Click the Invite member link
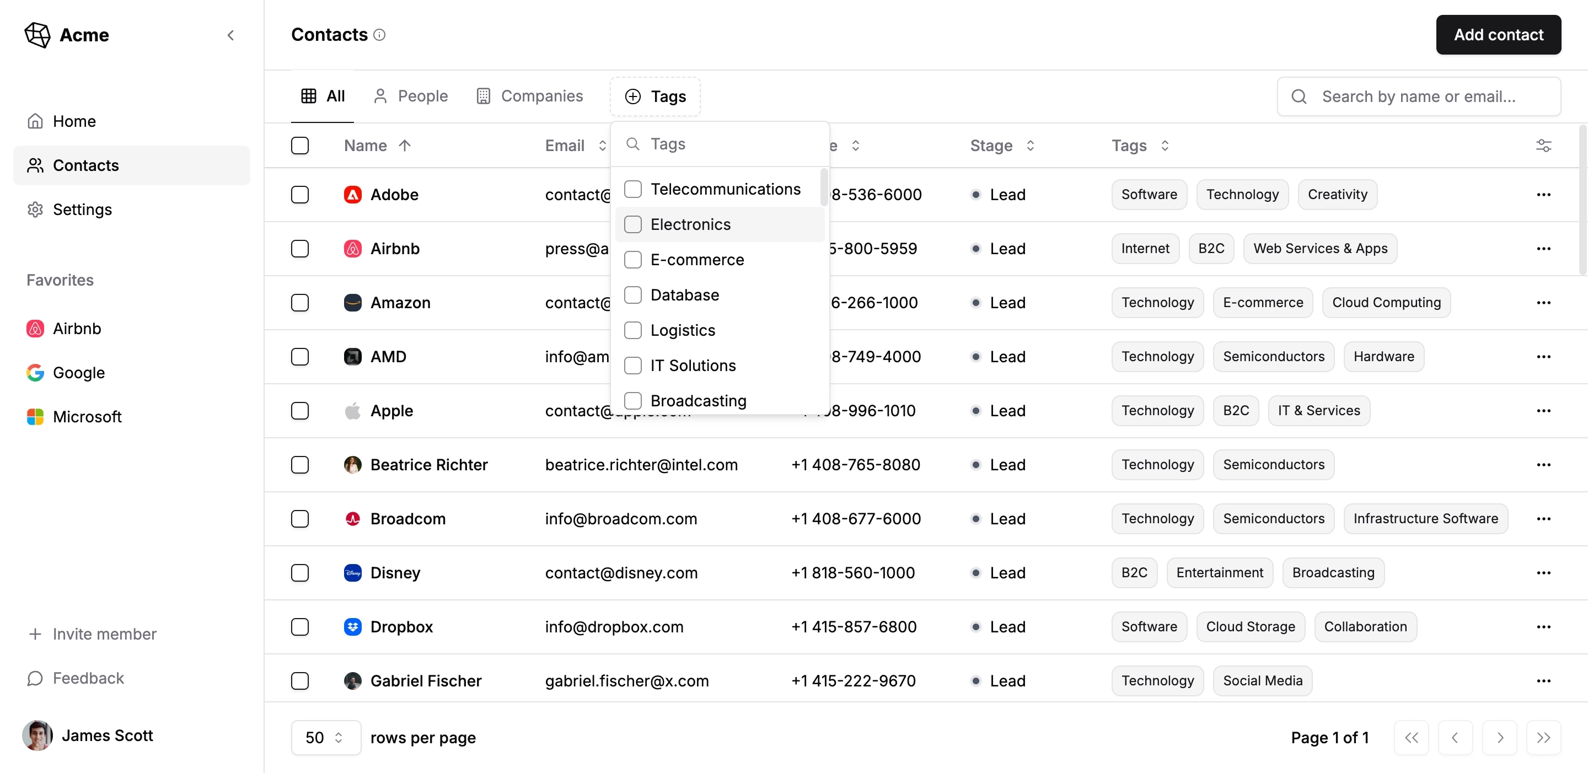The width and height of the screenshot is (1588, 773). 104,633
